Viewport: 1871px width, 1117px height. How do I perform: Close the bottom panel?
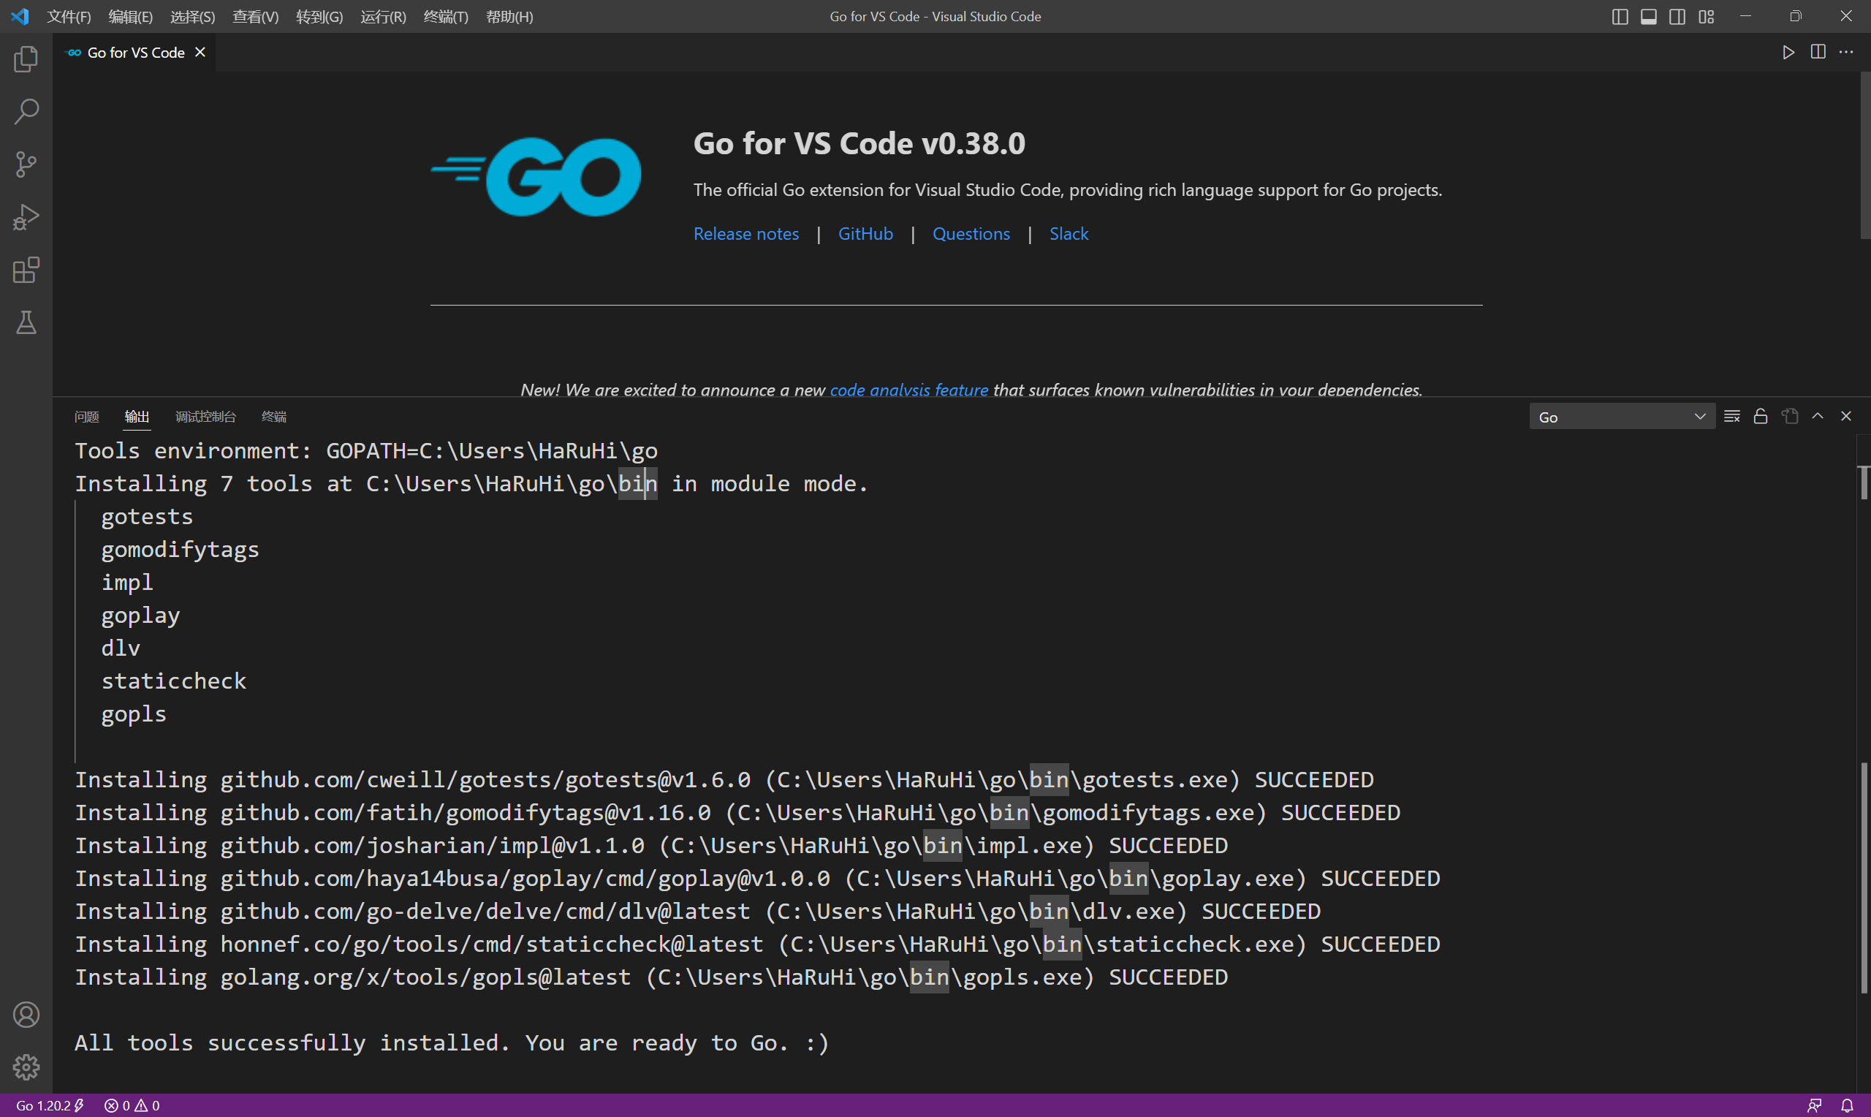[1845, 416]
